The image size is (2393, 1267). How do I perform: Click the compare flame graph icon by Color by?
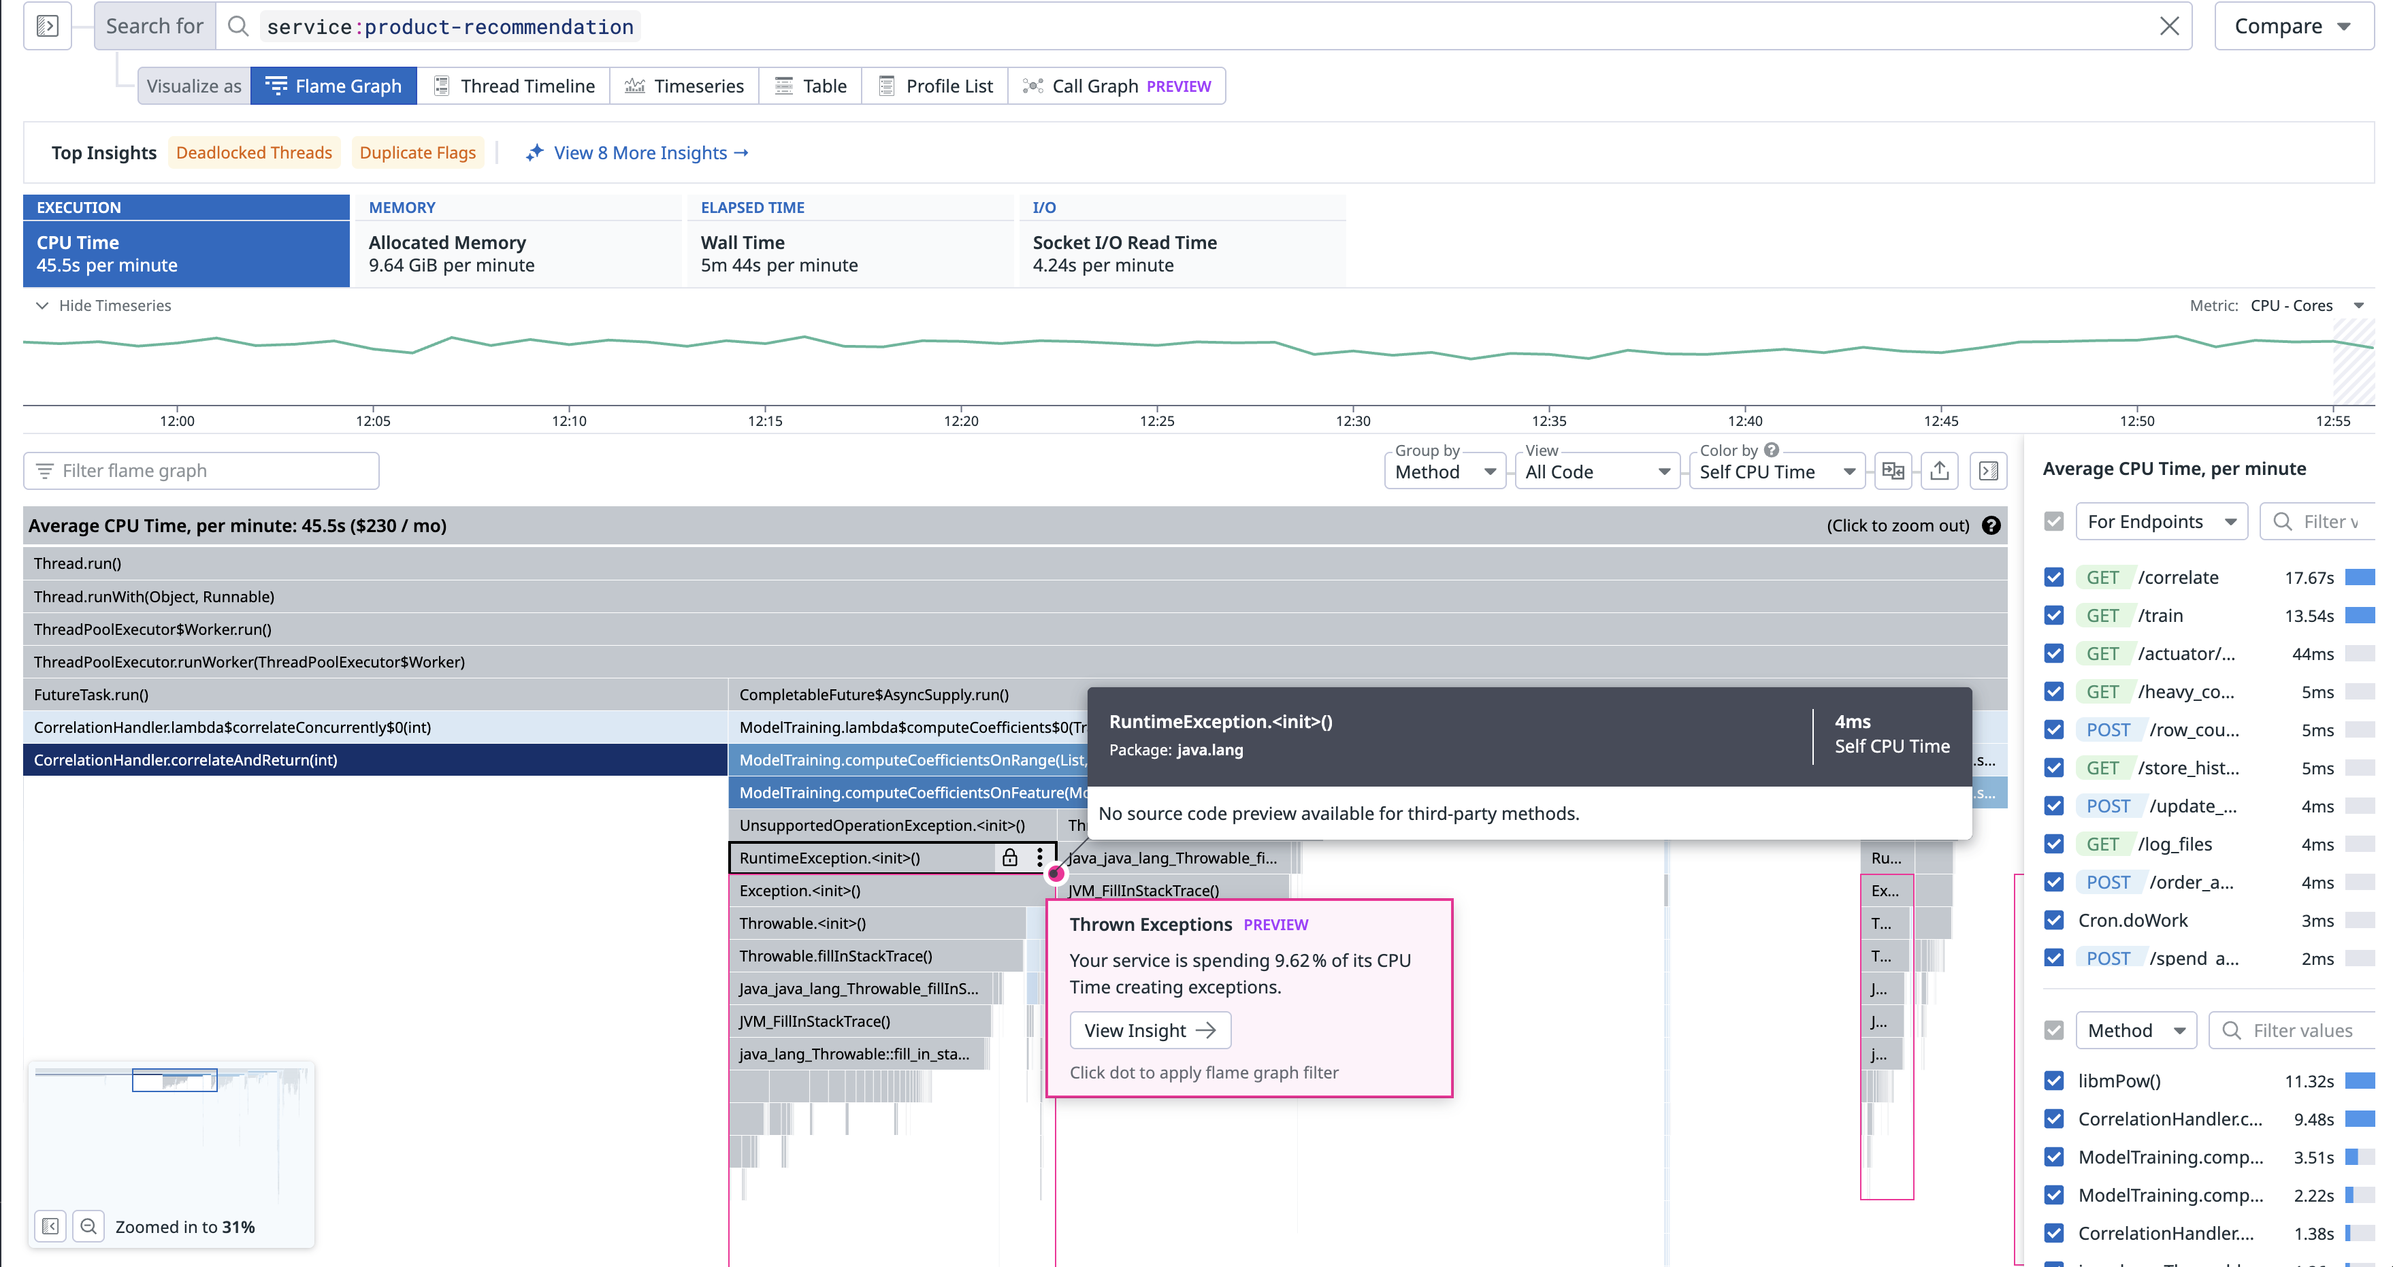1892,471
